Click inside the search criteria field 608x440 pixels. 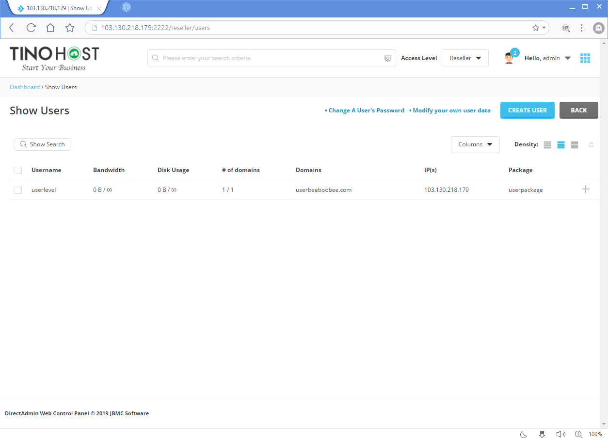click(x=267, y=58)
